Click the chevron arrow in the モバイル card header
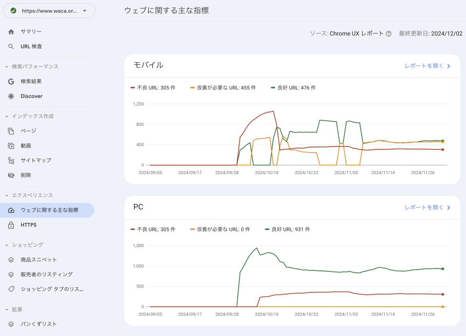Viewport: 466px width, 336px height. click(x=448, y=66)
